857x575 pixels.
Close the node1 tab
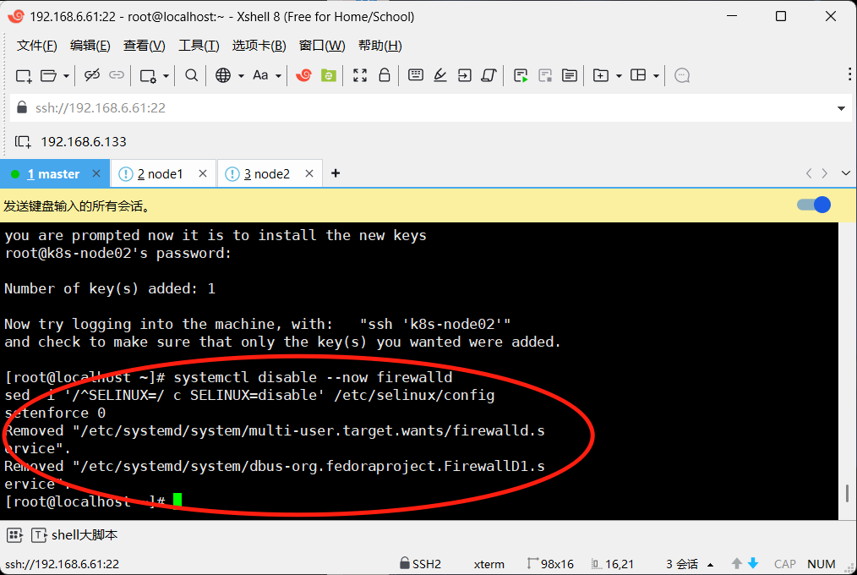point(203,173)
